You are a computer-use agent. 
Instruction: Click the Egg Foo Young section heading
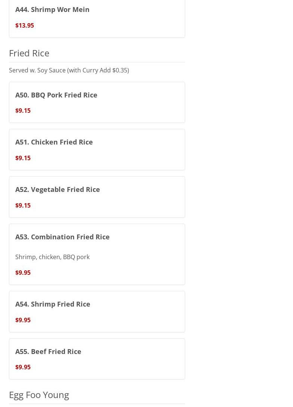coord(39,395)
